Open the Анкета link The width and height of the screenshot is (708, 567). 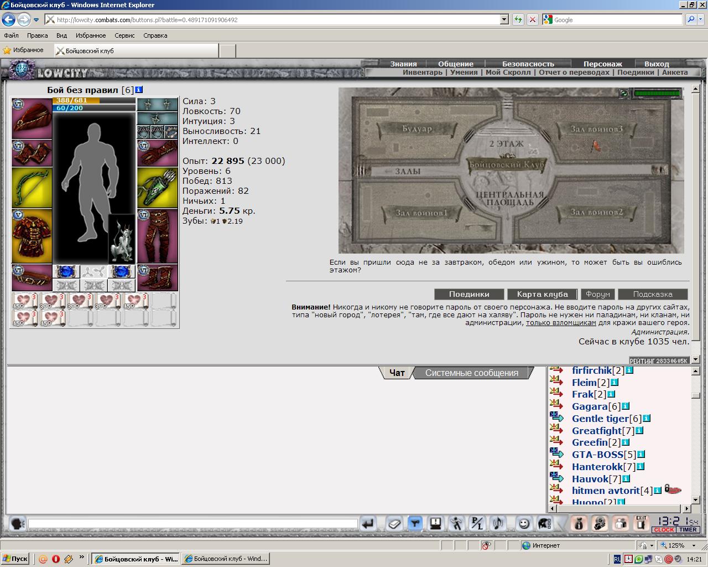click(x=675, y=73)
